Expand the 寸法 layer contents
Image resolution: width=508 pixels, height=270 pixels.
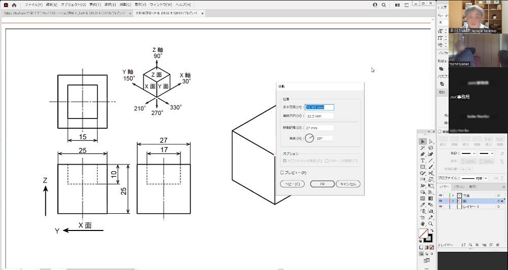point(453,195)
